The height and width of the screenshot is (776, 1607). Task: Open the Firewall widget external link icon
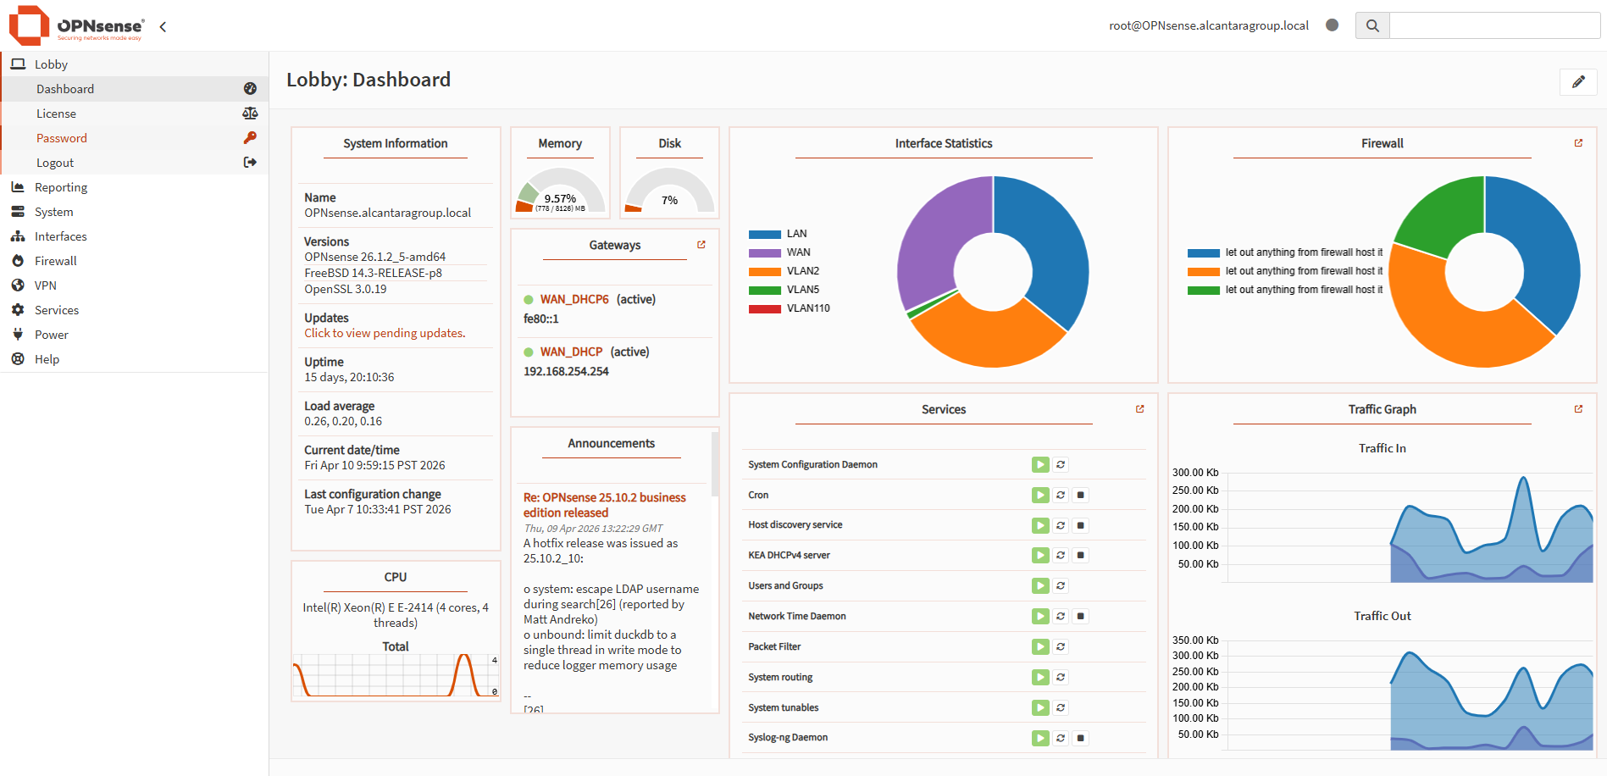pos(1577,142)
